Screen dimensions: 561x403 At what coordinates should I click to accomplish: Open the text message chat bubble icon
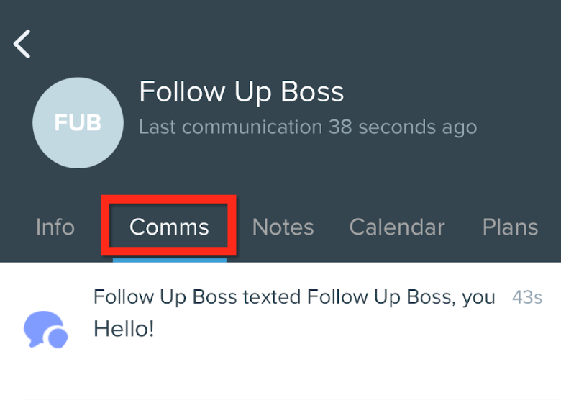[46, 330]
